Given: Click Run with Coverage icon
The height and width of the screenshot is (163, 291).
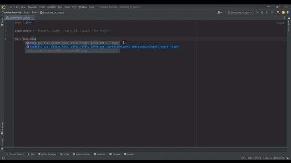Looking at the screenshot, I should tap(267, 12).
